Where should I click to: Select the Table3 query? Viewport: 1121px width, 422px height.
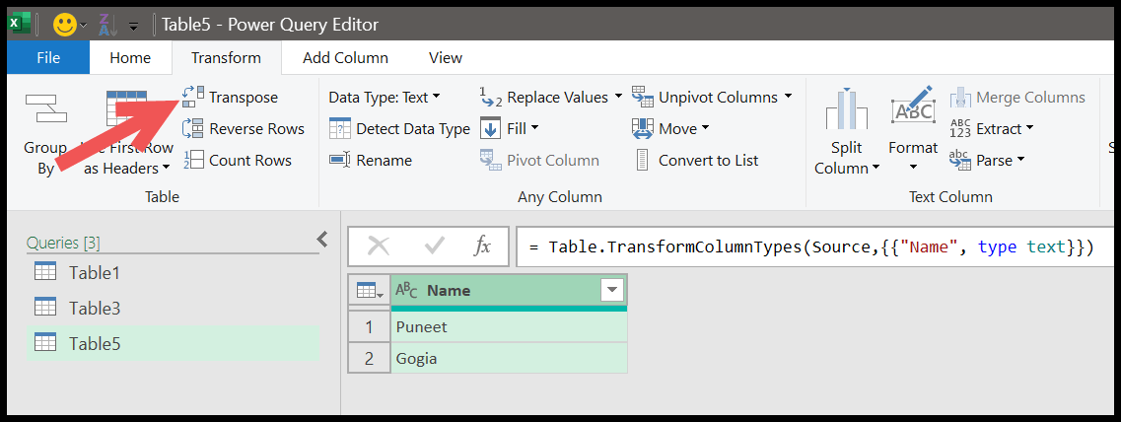coord(173,309)
